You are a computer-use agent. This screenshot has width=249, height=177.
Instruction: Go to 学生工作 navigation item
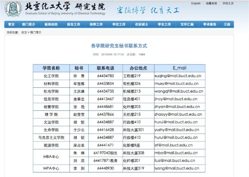164,24
